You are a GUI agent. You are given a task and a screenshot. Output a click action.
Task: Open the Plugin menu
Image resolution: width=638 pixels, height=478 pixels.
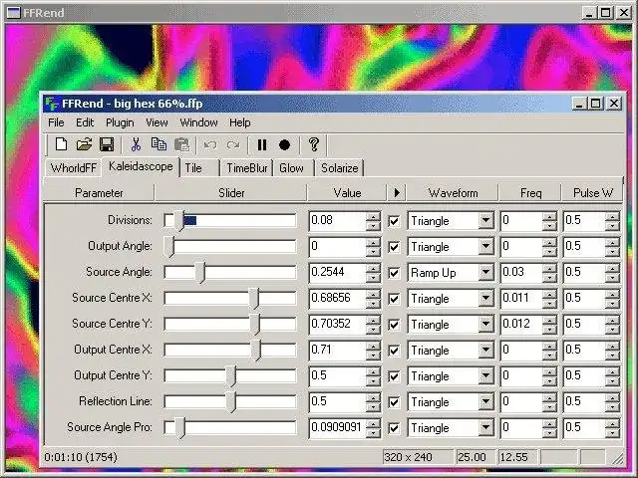tap(120, 122)
